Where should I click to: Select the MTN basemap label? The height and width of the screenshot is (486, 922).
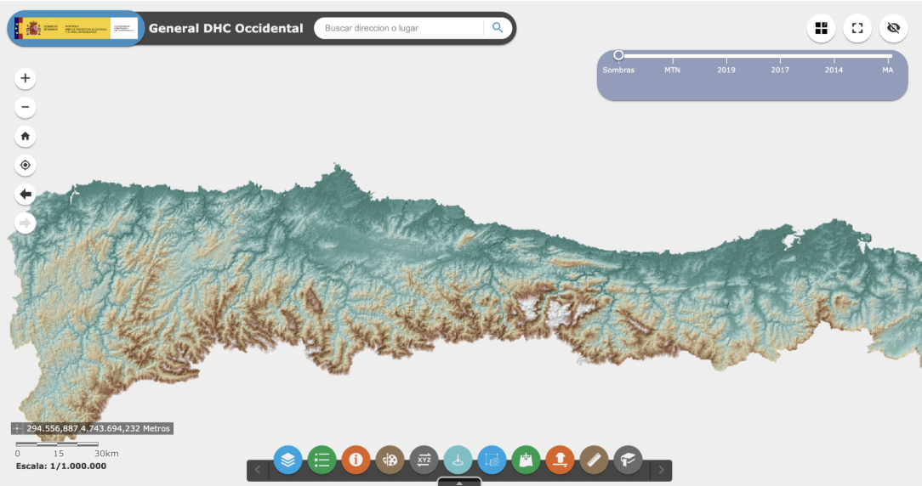[x=672, y=70]
